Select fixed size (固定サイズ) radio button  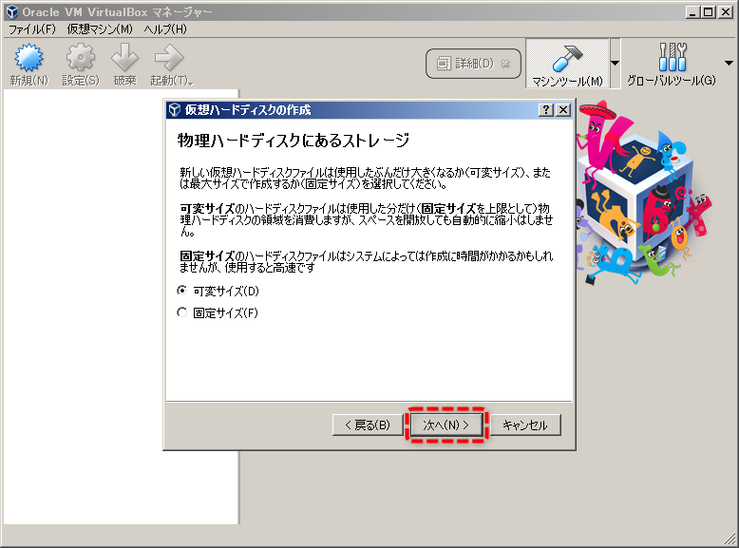tap(182, 312)
